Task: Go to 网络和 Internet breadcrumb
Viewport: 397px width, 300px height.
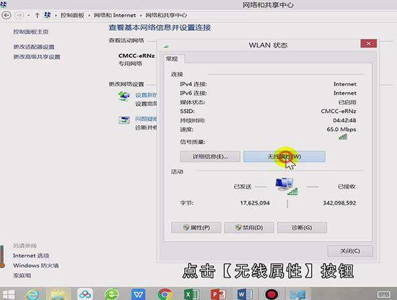Action: (115, 15)
